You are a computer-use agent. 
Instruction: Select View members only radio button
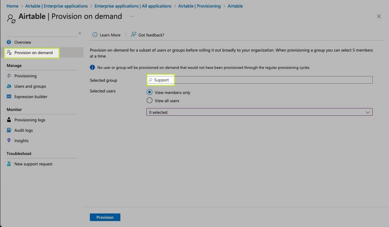pos(150,92)
